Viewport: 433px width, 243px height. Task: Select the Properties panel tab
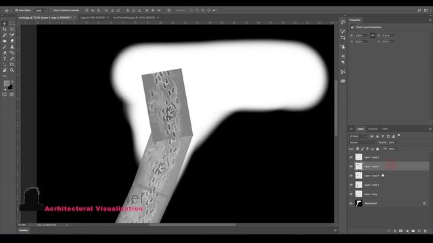[x=355, y=20]
